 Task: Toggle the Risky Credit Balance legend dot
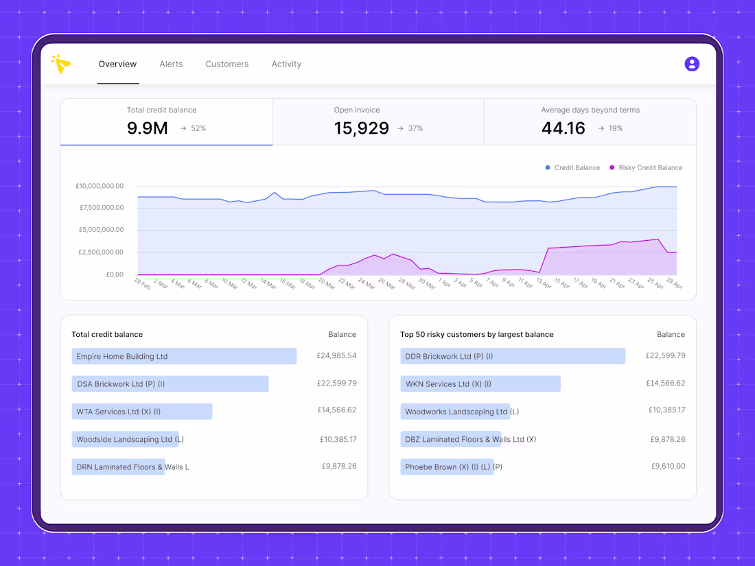pos(612,167)
